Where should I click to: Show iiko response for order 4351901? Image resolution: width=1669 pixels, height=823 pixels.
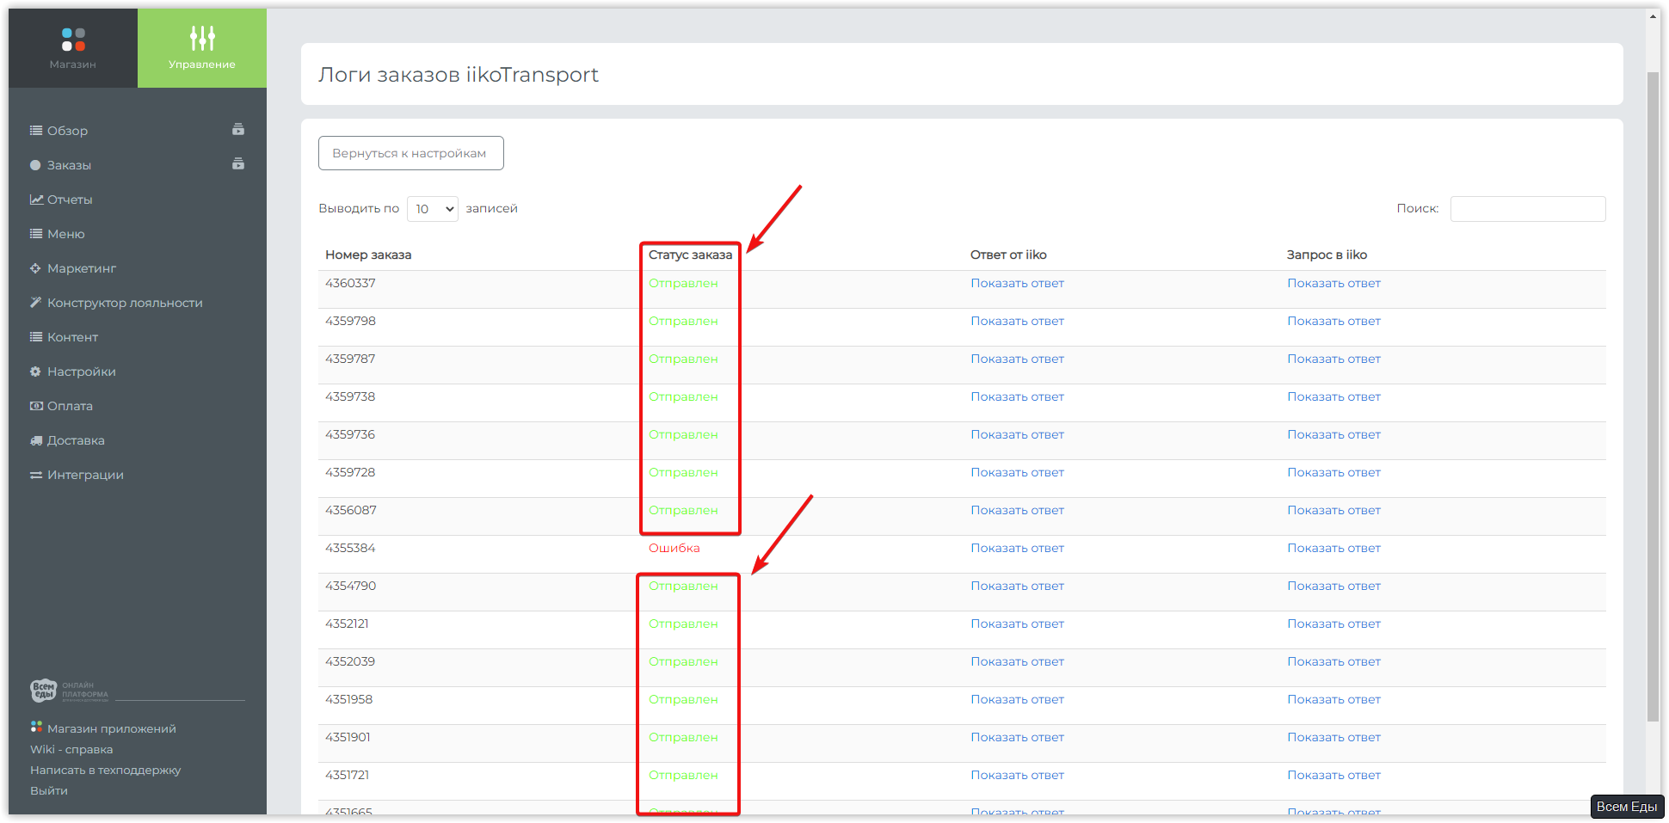coord(1017,737)
